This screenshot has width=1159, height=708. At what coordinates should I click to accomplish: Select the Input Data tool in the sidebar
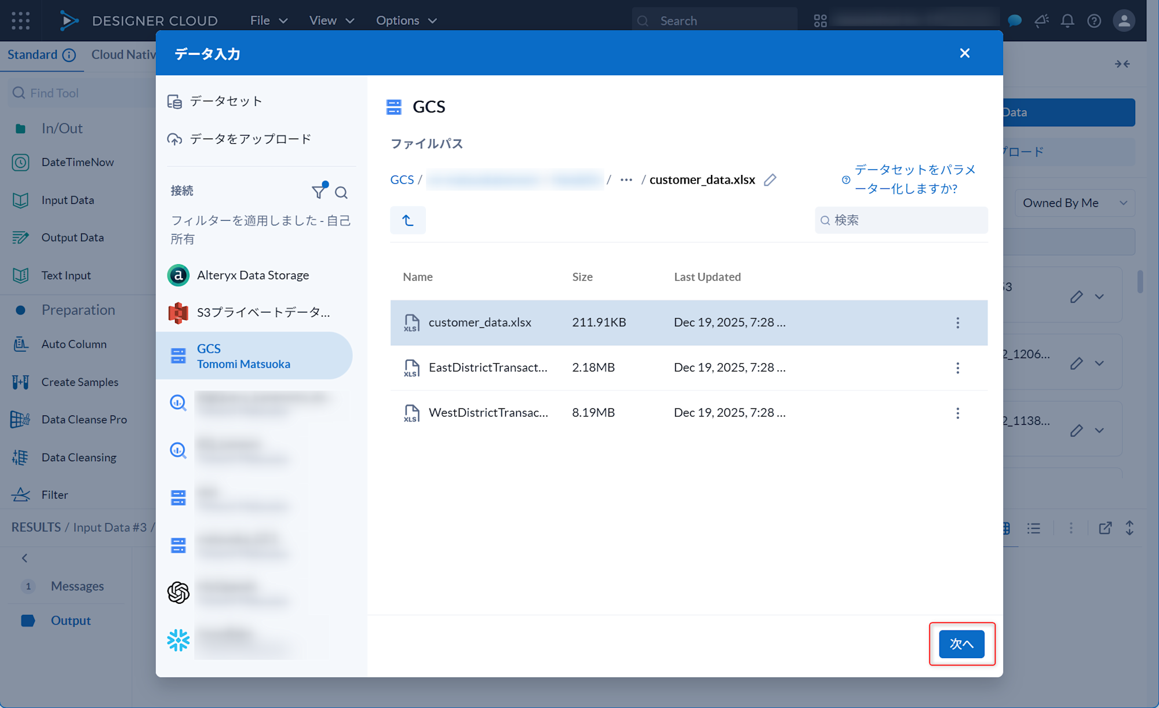[x=67, y=199]
